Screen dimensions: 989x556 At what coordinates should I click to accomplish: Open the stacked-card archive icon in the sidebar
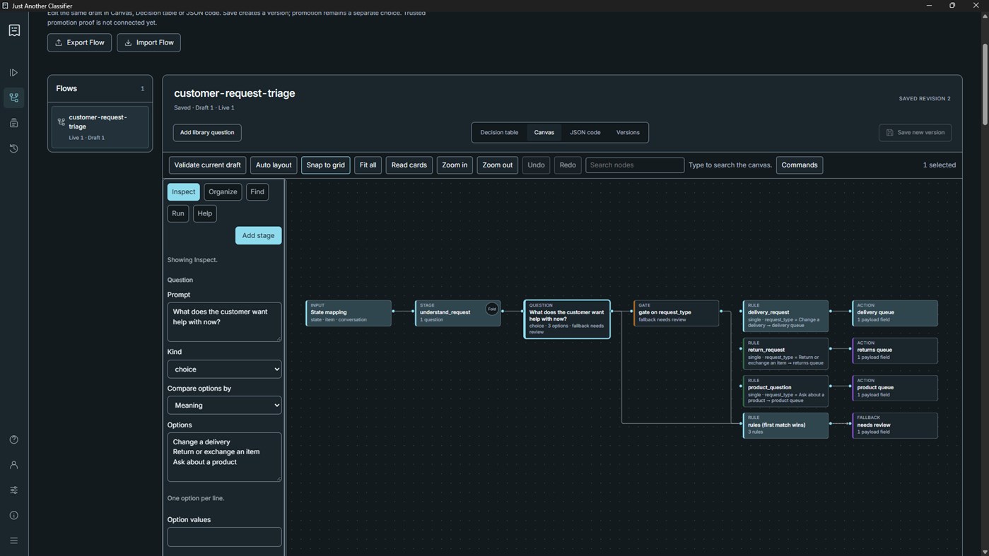coord(13,123)
